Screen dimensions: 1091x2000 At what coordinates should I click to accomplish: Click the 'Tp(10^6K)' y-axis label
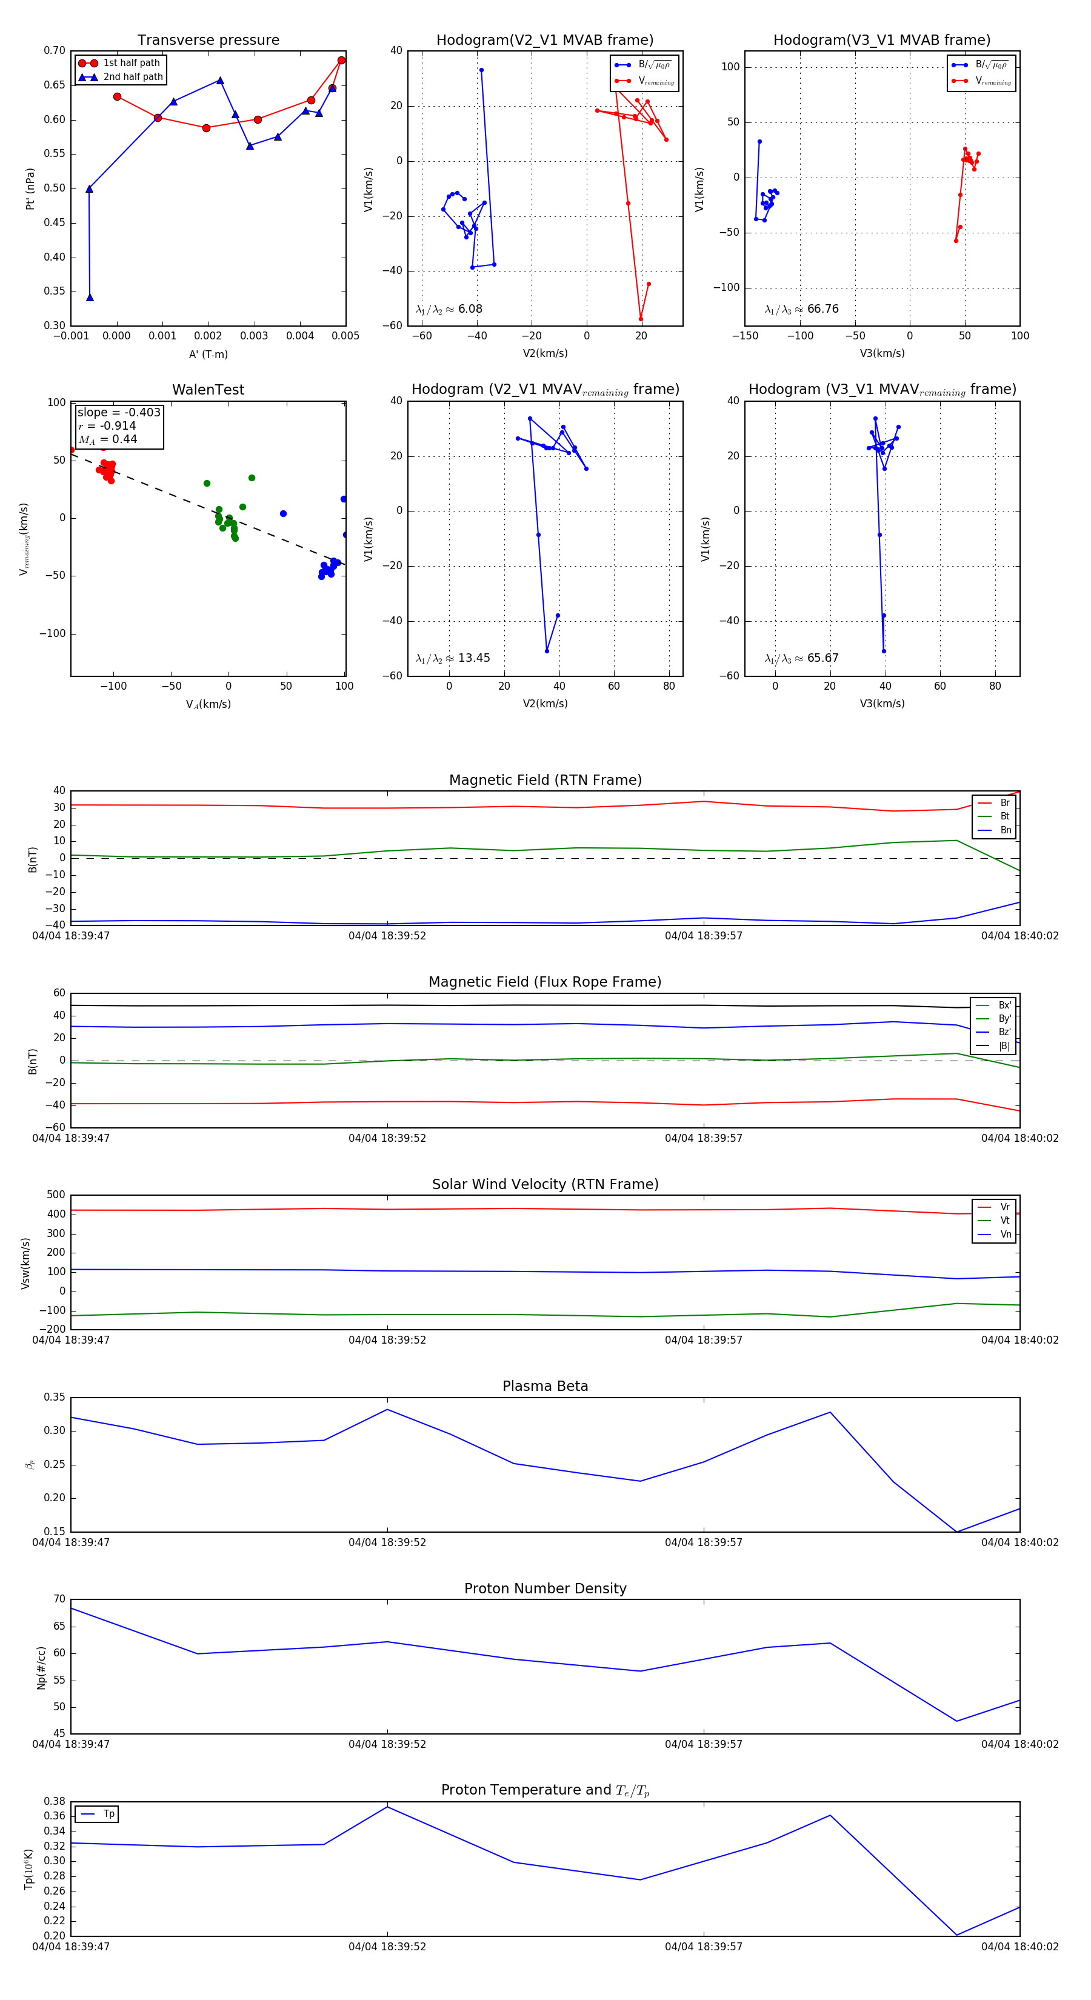30,1869
